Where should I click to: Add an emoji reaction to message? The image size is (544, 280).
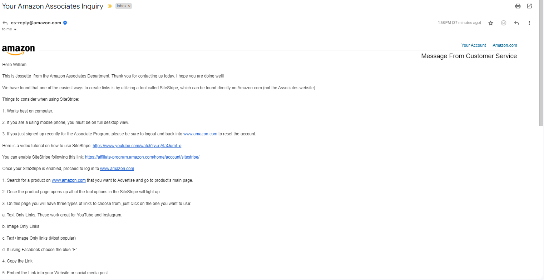point(504,23)
